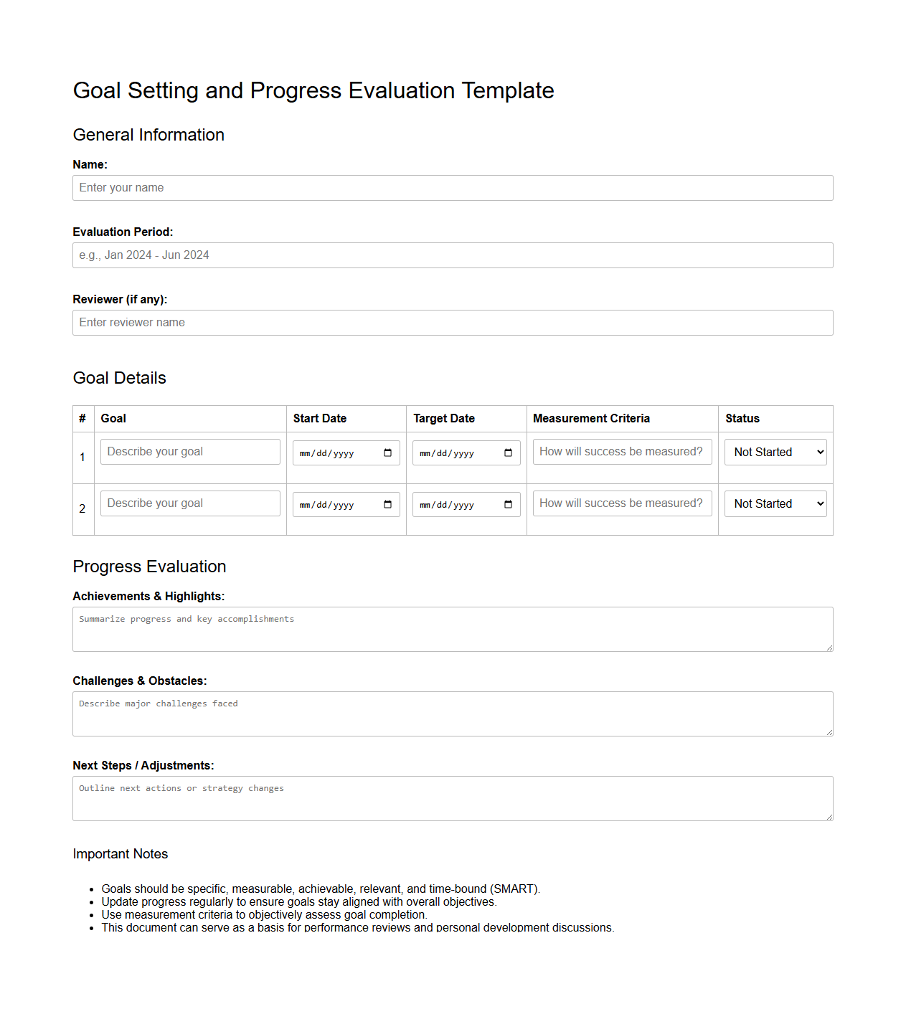Viewport: 906px width, 1009px height.
Task: Focus the Next Steps / Adjustments textarea
Action: 452,798
